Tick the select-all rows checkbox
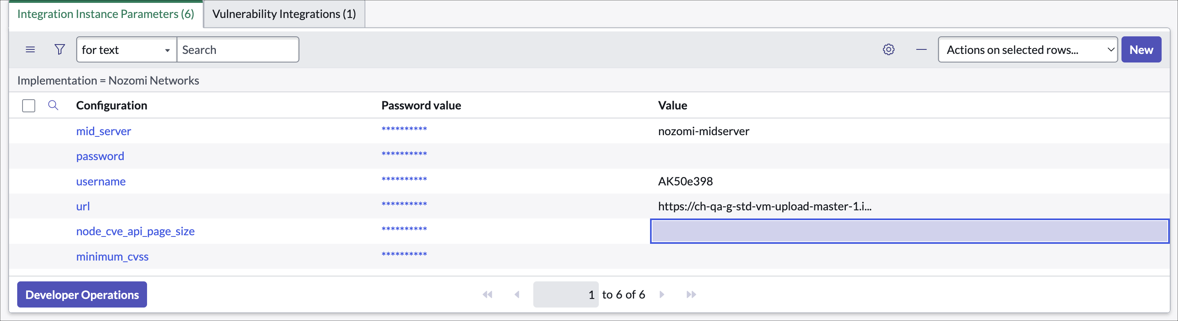Screen dimensions: 1178x321 (29, 106)
